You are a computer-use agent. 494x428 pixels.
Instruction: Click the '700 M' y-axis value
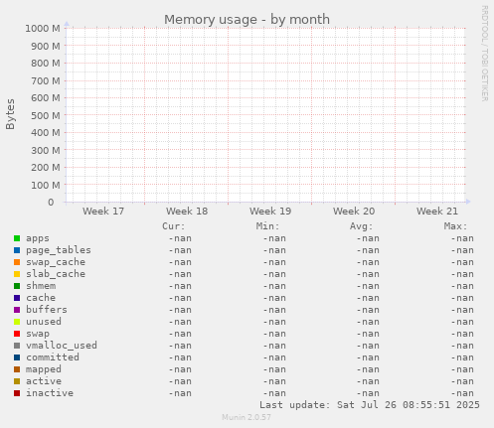pyautogui.click(x=46, y=80)
